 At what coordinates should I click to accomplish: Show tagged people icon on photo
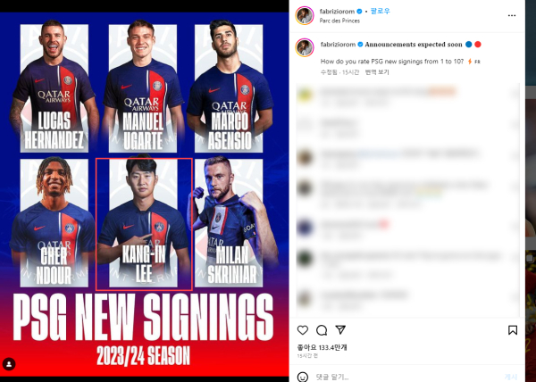point(9,364)
